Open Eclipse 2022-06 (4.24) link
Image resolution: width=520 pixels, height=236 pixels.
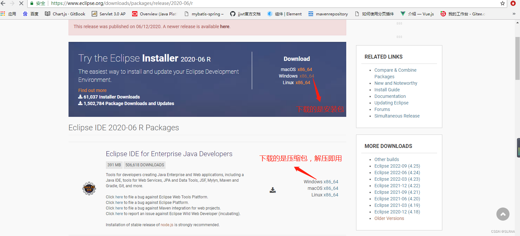click(x=397, y=172)
